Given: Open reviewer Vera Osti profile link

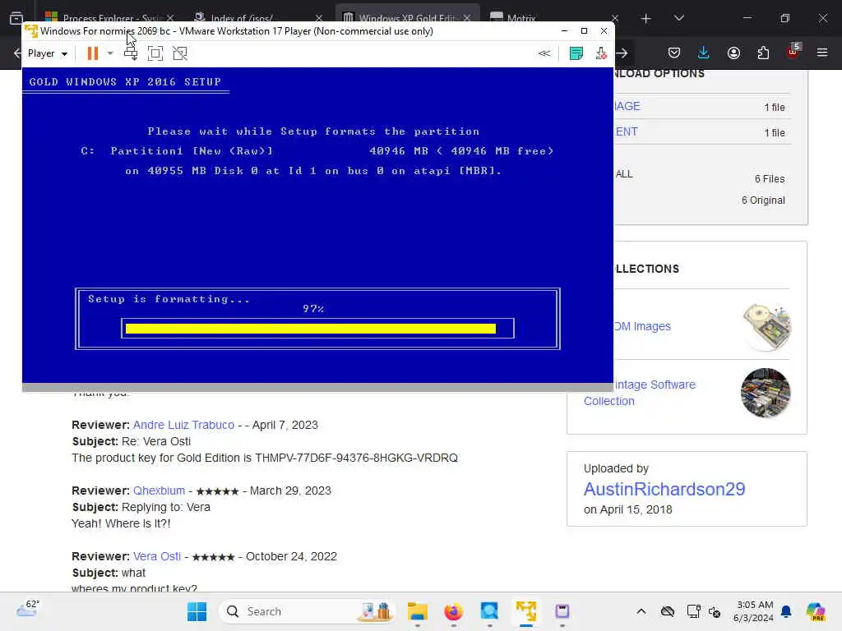Looking at the screenshot, I should 157,556.
